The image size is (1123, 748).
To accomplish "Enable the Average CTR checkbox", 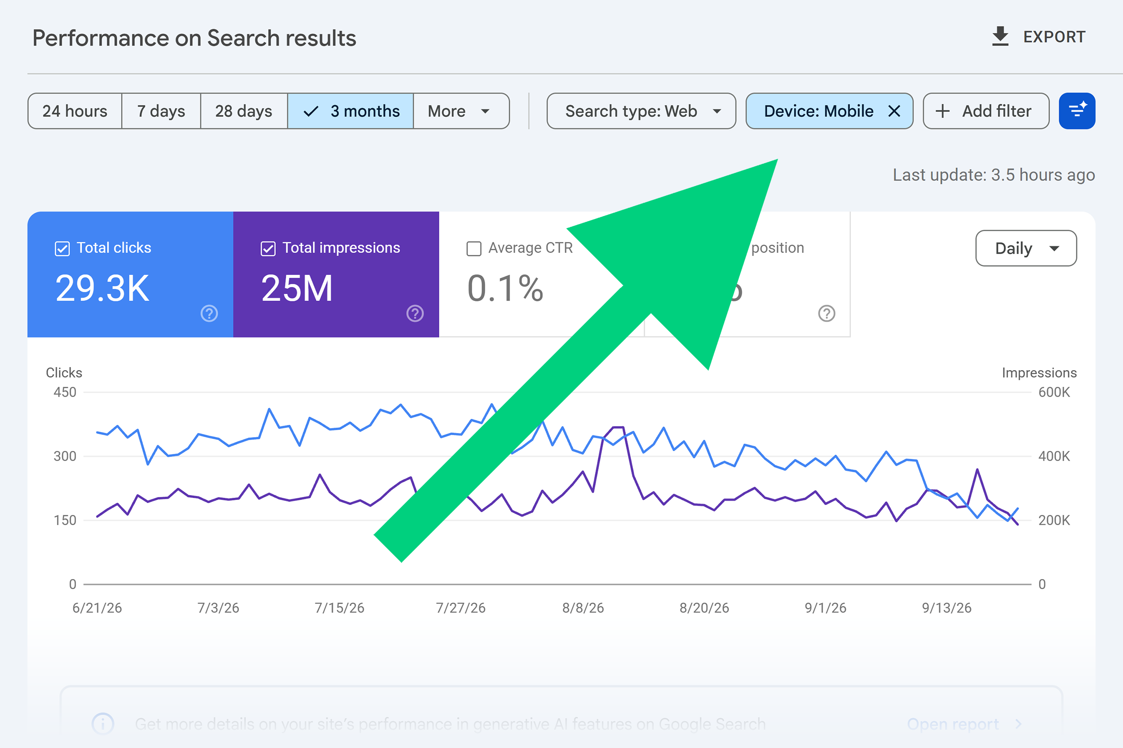I will coord(473,248).
